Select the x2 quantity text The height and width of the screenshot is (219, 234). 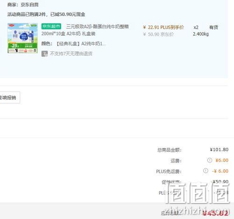pos(196,28)
